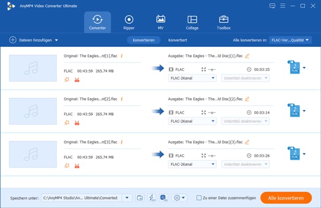Click duration 00:03:14 of second output
Image resolution: width=321 pixels, height=208 pixels.
262,113
